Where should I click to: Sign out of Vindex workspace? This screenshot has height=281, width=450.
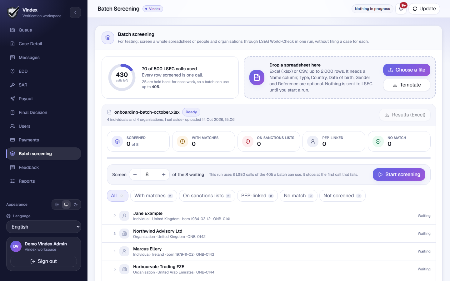click(43, 261)
